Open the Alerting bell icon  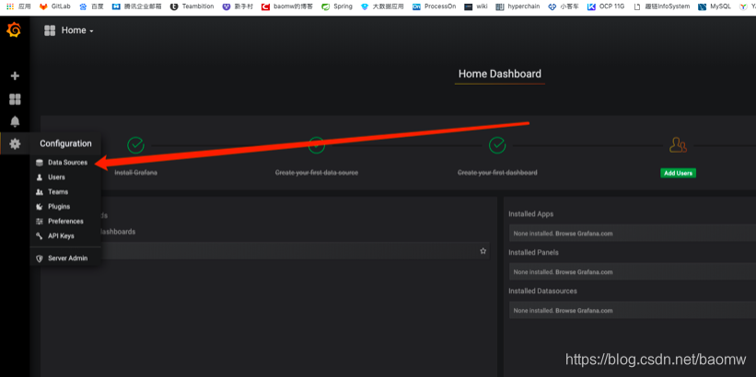pyautogui.click(x=15, y=121)
